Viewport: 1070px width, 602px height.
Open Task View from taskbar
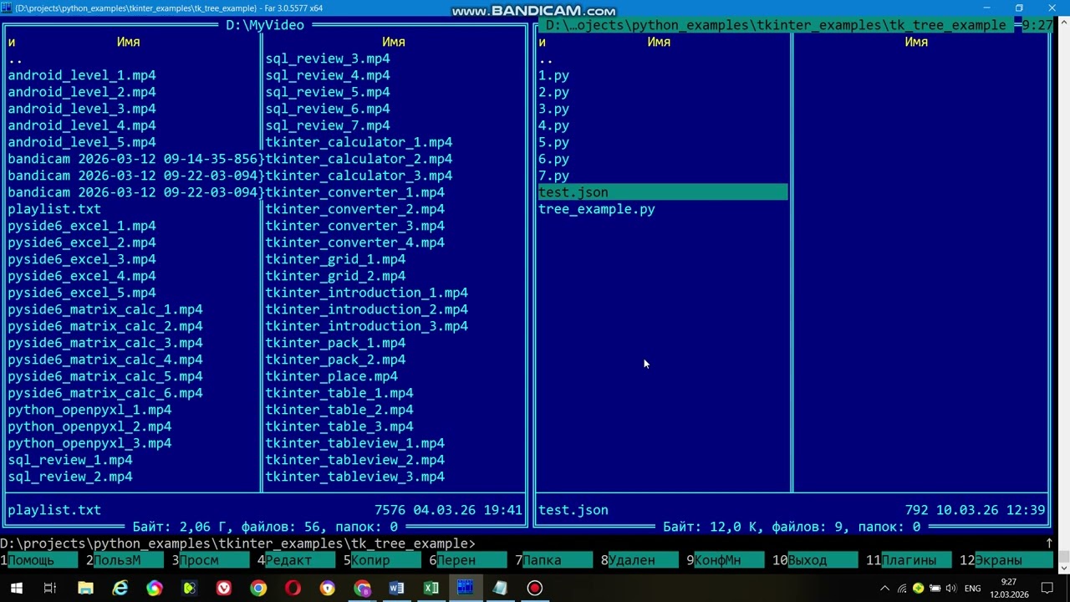coord(50,588)
